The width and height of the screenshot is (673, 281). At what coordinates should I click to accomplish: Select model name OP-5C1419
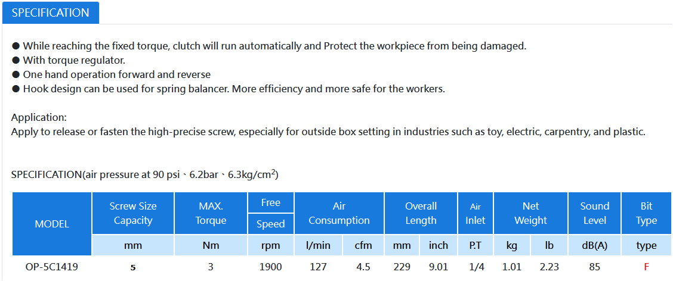[52, 267]
